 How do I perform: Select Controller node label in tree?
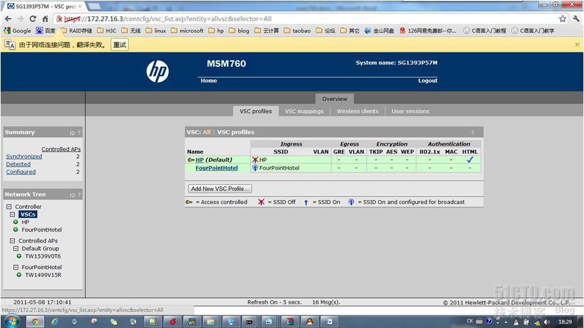[28, 207]
